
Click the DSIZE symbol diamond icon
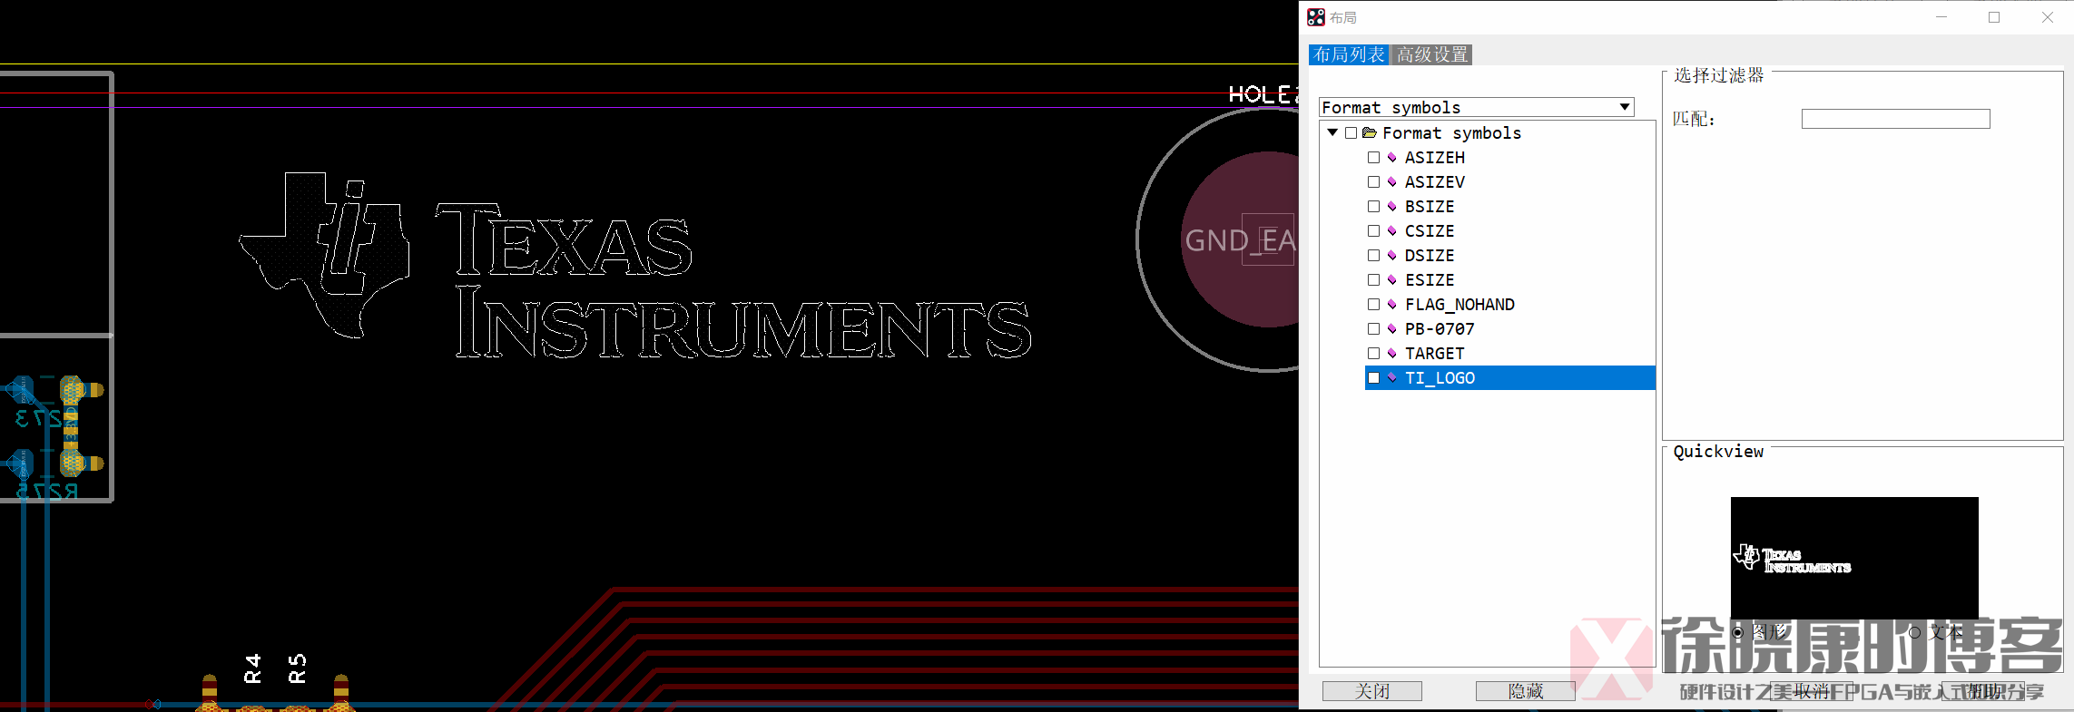(x=1391, y=256)
